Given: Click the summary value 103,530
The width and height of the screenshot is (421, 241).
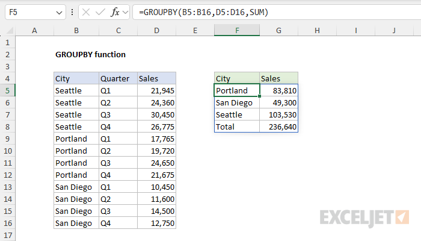Looking at the screenshot, I should click(x=278, y=115).
